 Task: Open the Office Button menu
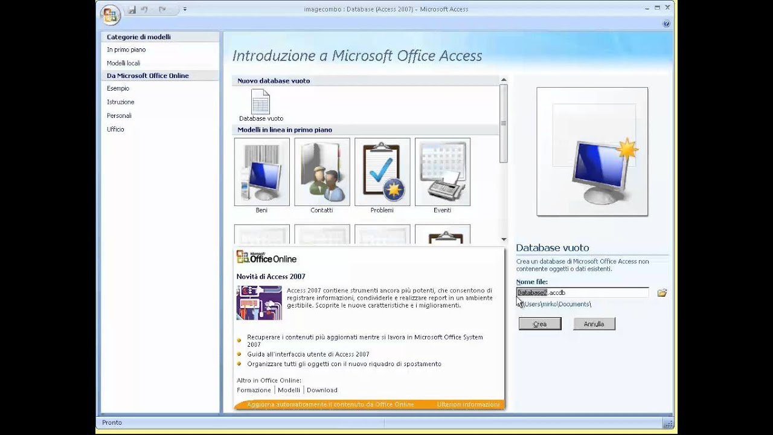111,14
